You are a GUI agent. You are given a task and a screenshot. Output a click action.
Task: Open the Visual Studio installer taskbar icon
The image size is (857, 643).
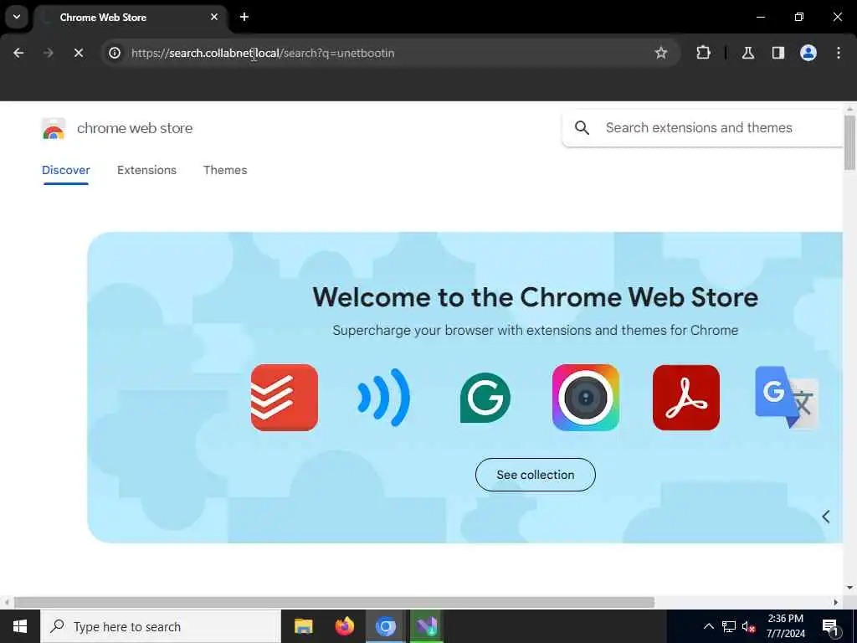[426, 626]
